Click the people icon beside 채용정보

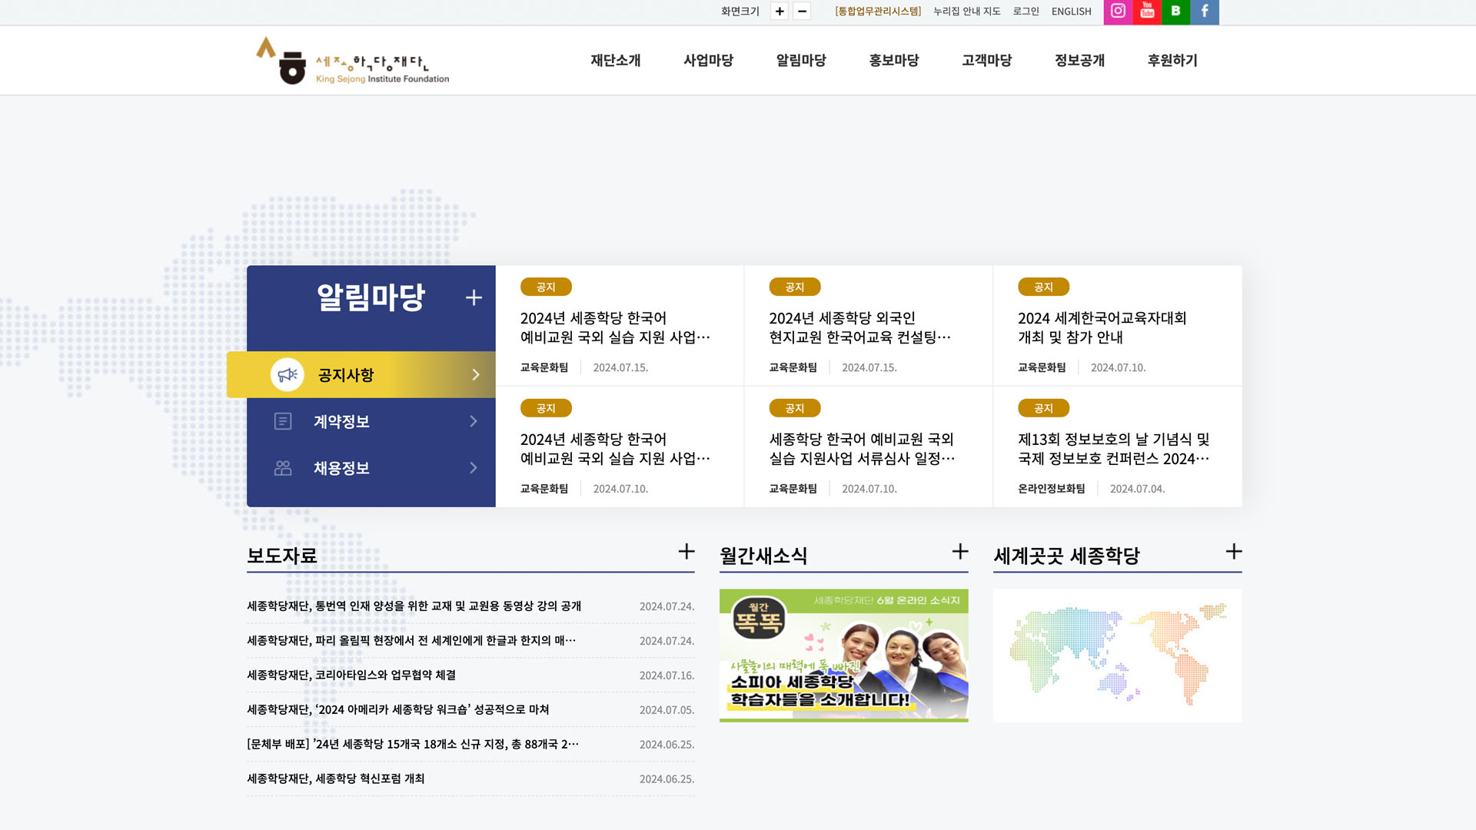tap(283, 468)
